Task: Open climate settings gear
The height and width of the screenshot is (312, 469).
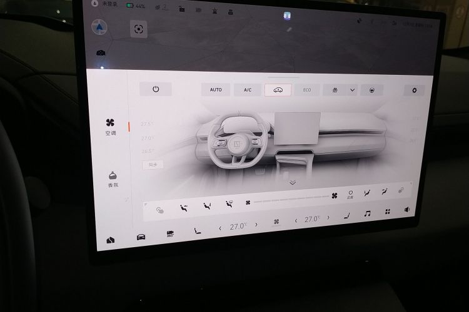Action: point(413,90)
